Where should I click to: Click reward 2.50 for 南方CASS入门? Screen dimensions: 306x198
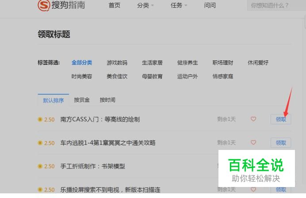(x=50, y=120)
